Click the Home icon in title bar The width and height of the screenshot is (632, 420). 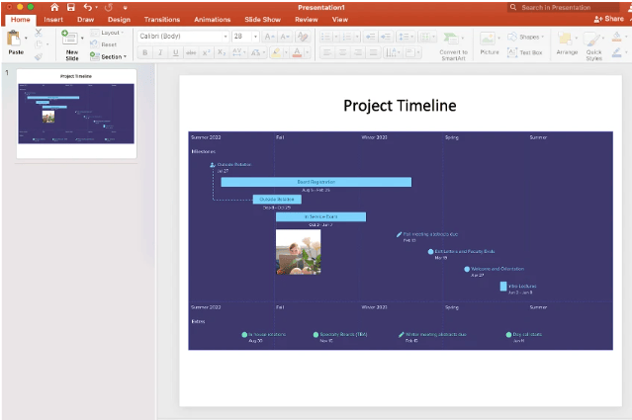click(55, 7)
